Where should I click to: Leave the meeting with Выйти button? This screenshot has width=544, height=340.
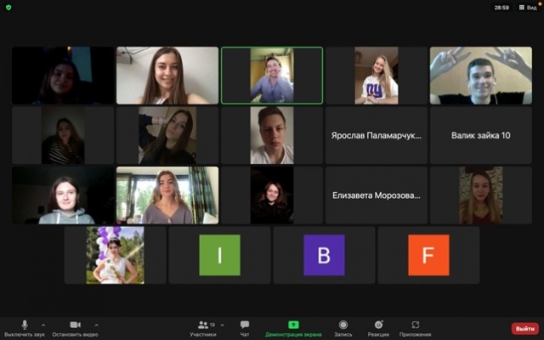(525, 328)
